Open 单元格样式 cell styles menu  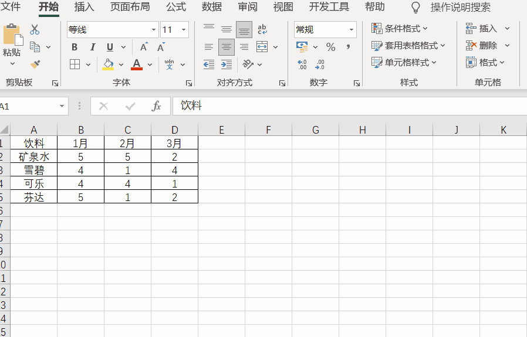[x=404, y=63]
